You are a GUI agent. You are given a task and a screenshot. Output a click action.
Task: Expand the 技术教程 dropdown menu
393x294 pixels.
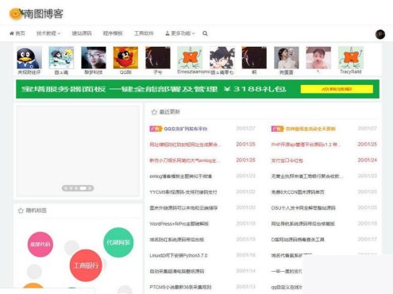48,33
